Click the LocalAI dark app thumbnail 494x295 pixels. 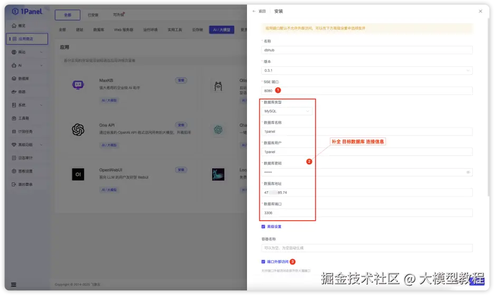[x=218, y=174]
